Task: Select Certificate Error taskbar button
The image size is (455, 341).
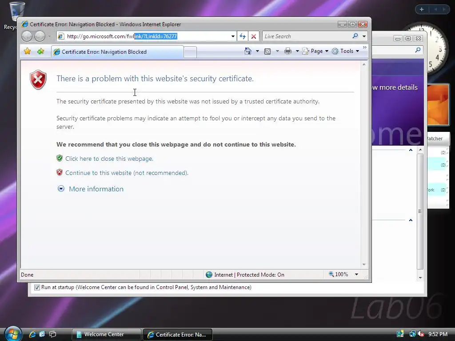Action: [x=178, y=334]
